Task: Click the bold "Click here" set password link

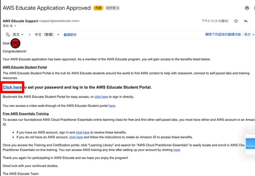Action: [x=12, y=87]
